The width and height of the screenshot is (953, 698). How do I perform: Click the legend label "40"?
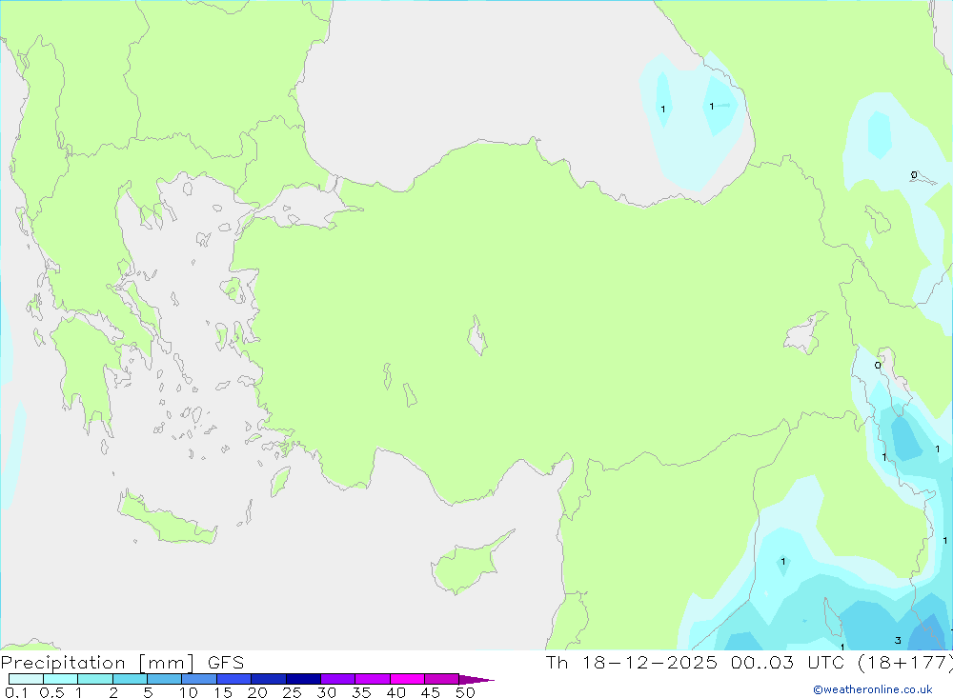tap(395, 692)
